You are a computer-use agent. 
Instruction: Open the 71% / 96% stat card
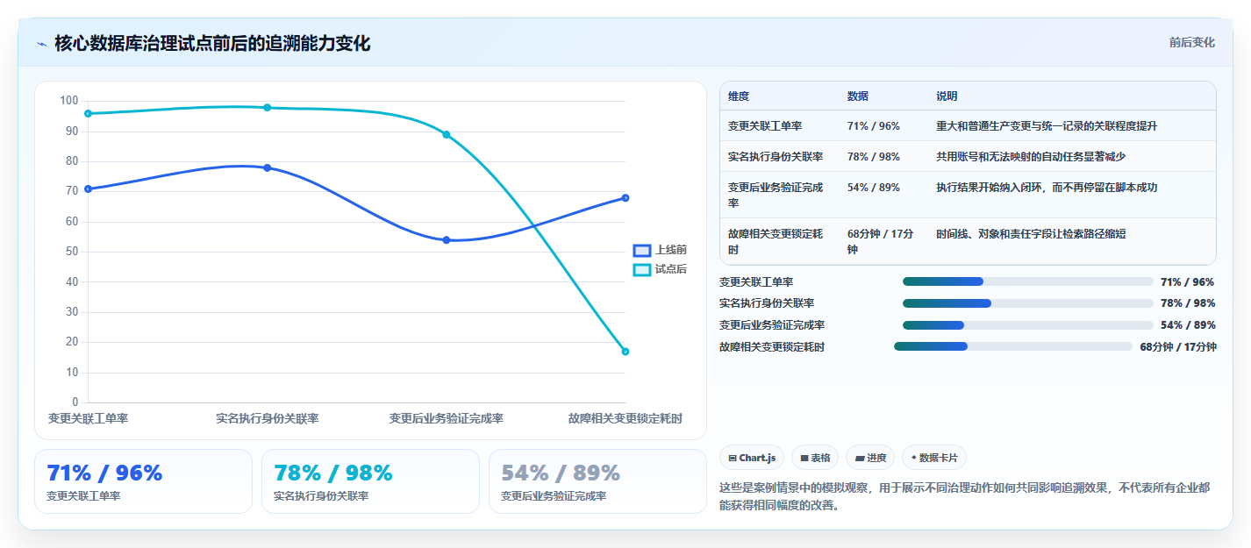(x=143, y=481)
